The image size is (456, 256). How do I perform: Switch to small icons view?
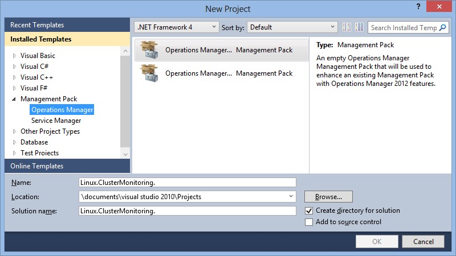(x=347, y=27)
